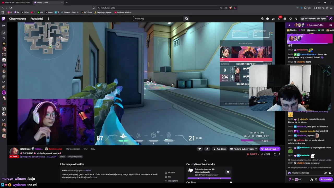Toggle stream notifications bell
This screenshot has width=334, height=188.
pyautogui.click(x=207, y=149)
